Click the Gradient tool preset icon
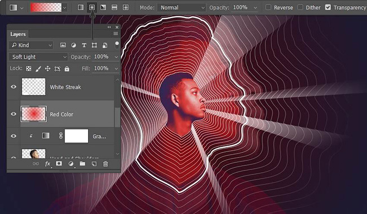This screenshot has height=214, width=367. pos(14,8)
